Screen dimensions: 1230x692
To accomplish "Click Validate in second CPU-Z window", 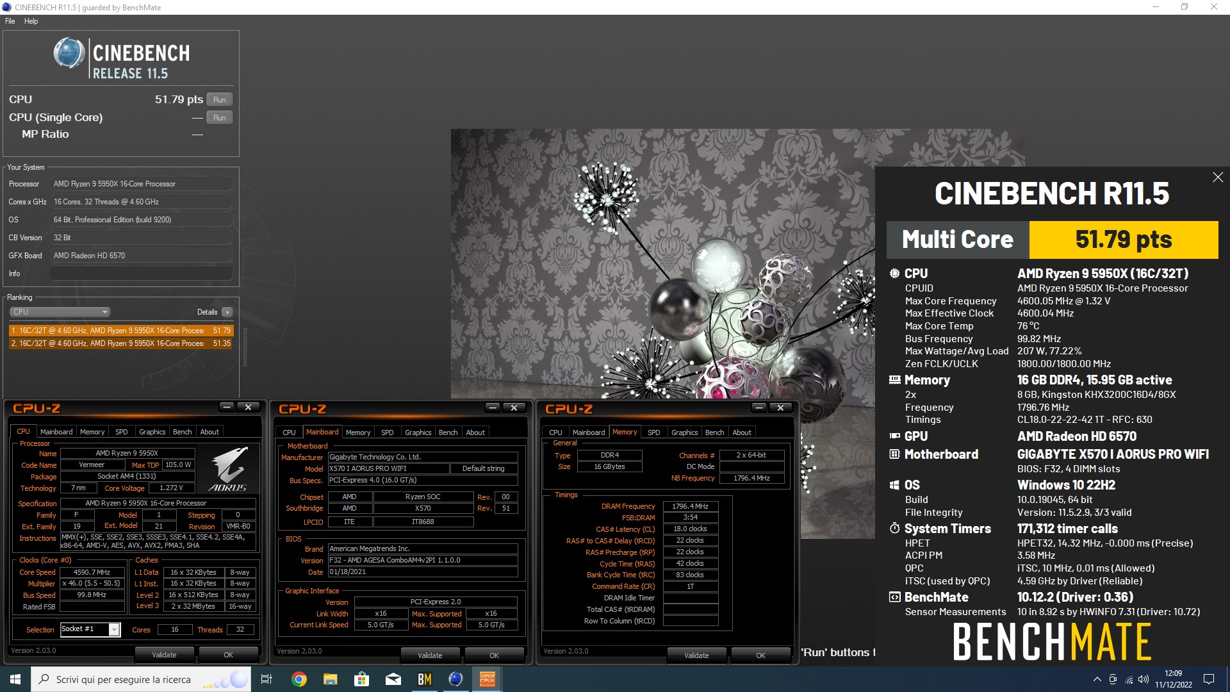I will 430,655.
